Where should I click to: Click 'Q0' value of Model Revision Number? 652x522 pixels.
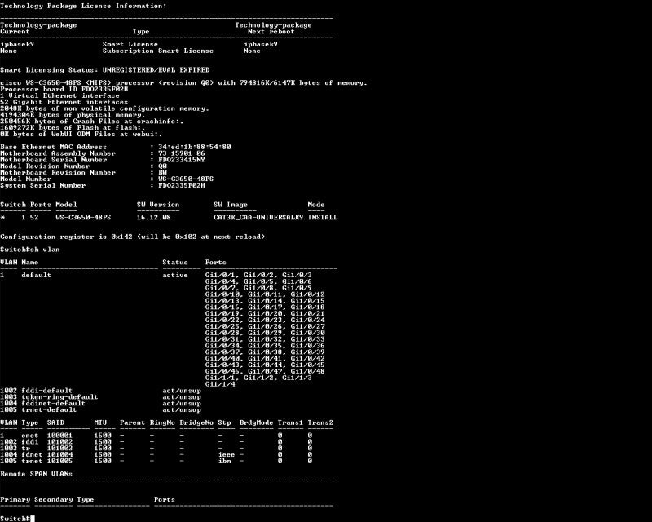pos(162,166)
